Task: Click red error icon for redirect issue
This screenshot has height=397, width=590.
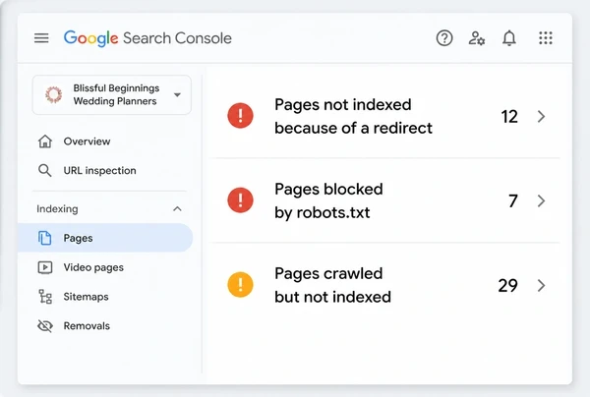Action: point(240,116)
